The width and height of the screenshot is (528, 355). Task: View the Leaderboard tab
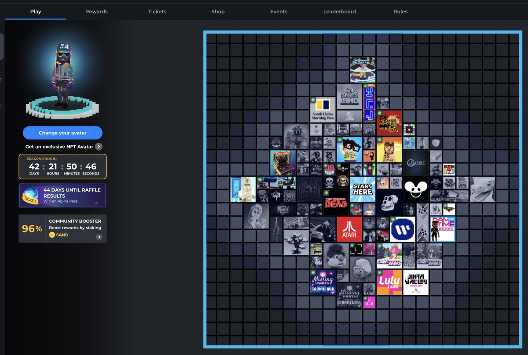point(339,11)
